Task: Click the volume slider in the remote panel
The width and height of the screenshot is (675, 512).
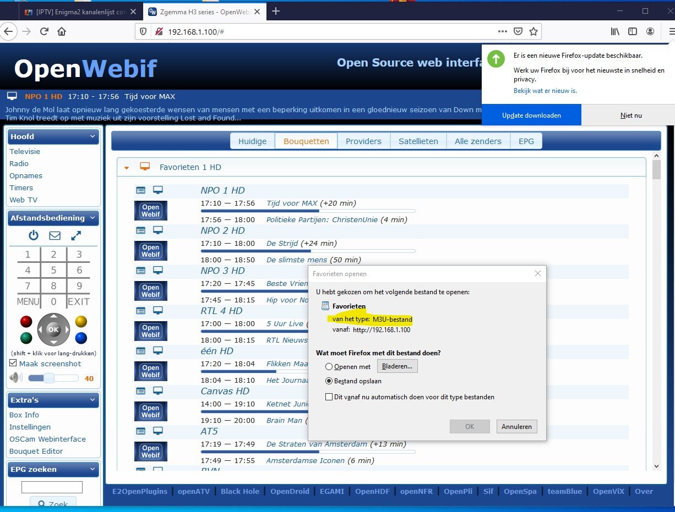Action: click(x=53, y=378)
